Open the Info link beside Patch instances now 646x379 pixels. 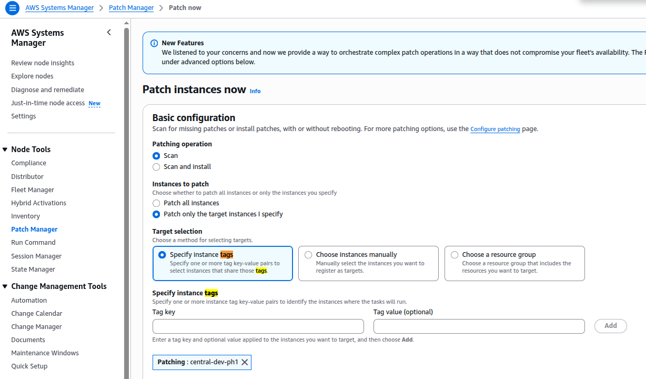click(x=255, y=91)
